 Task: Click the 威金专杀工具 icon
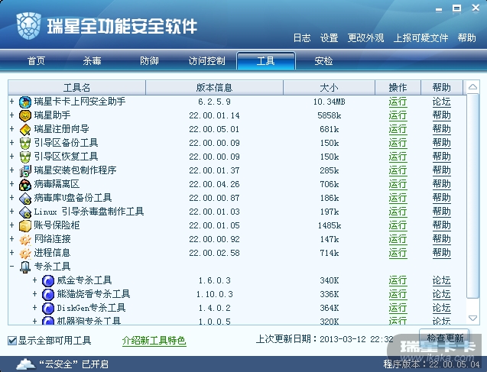tap(48, 281)
